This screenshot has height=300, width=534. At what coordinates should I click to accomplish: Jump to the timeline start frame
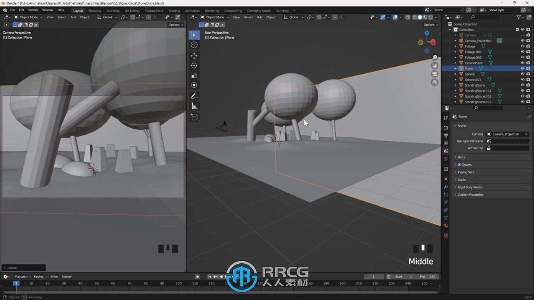pos(210,277)
